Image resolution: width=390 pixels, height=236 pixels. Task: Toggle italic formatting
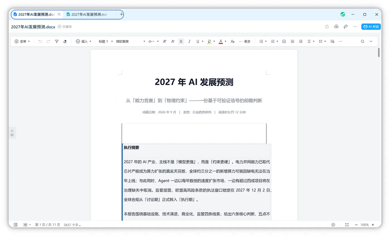189,41
